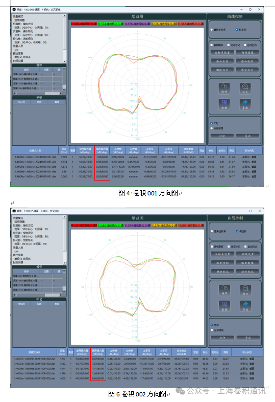Select 直角坐标系 radio in Fig 6 window
This screenshot has width=275, height=402.
point(212,231)
